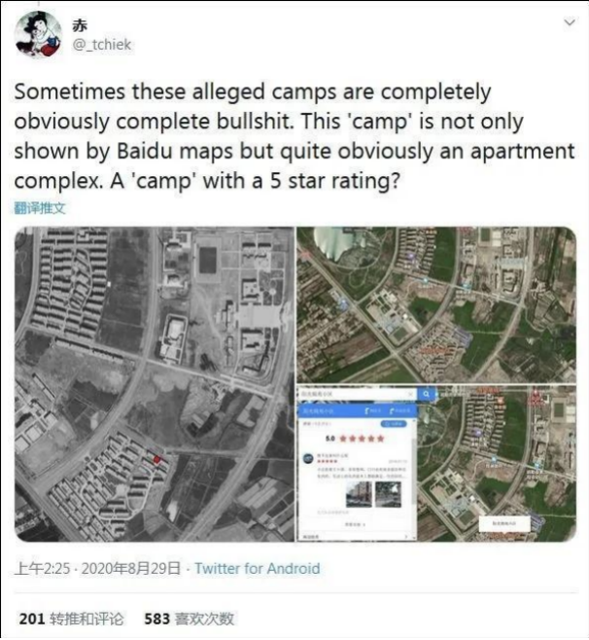The width and height of the screenshot is (589, 640).
Task: View the 201 转推和评论 retweets
Action: tap(72, 619)
